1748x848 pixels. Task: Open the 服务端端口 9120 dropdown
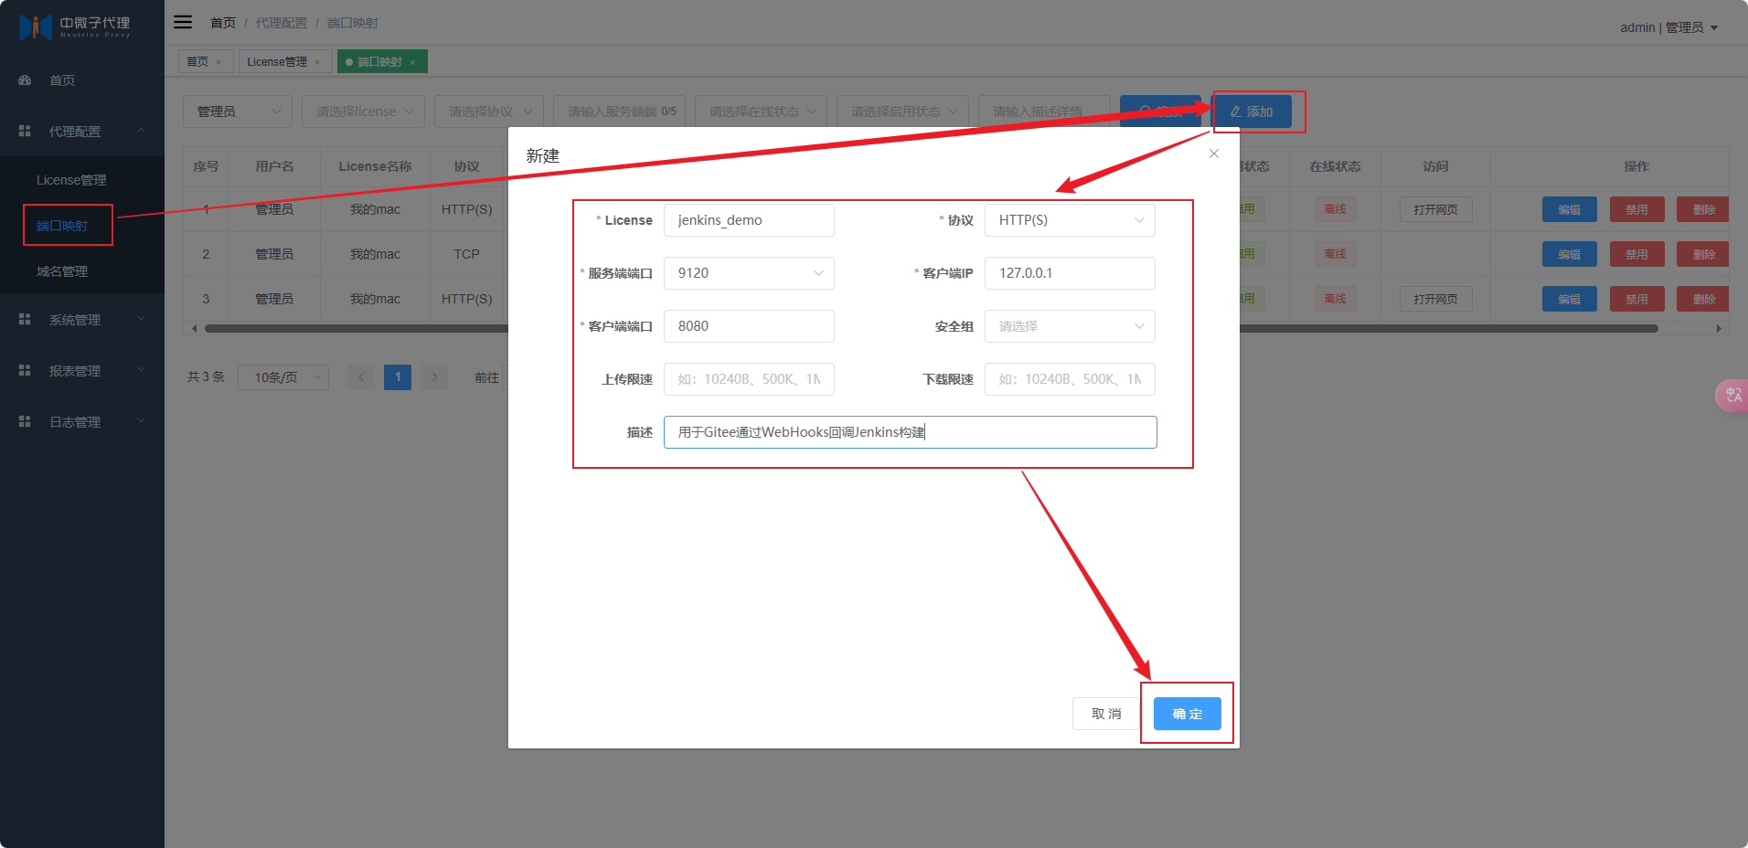pyautogui.click(x=749, y=273)
